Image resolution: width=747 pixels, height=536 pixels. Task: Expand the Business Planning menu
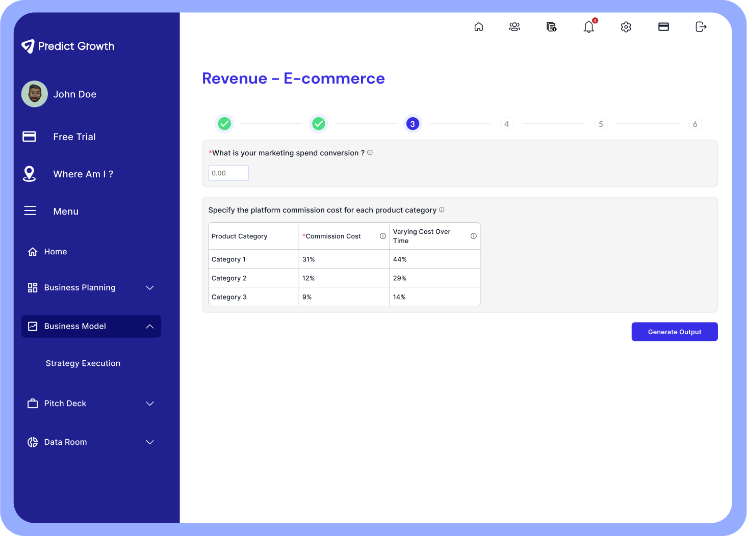(150, 288)
